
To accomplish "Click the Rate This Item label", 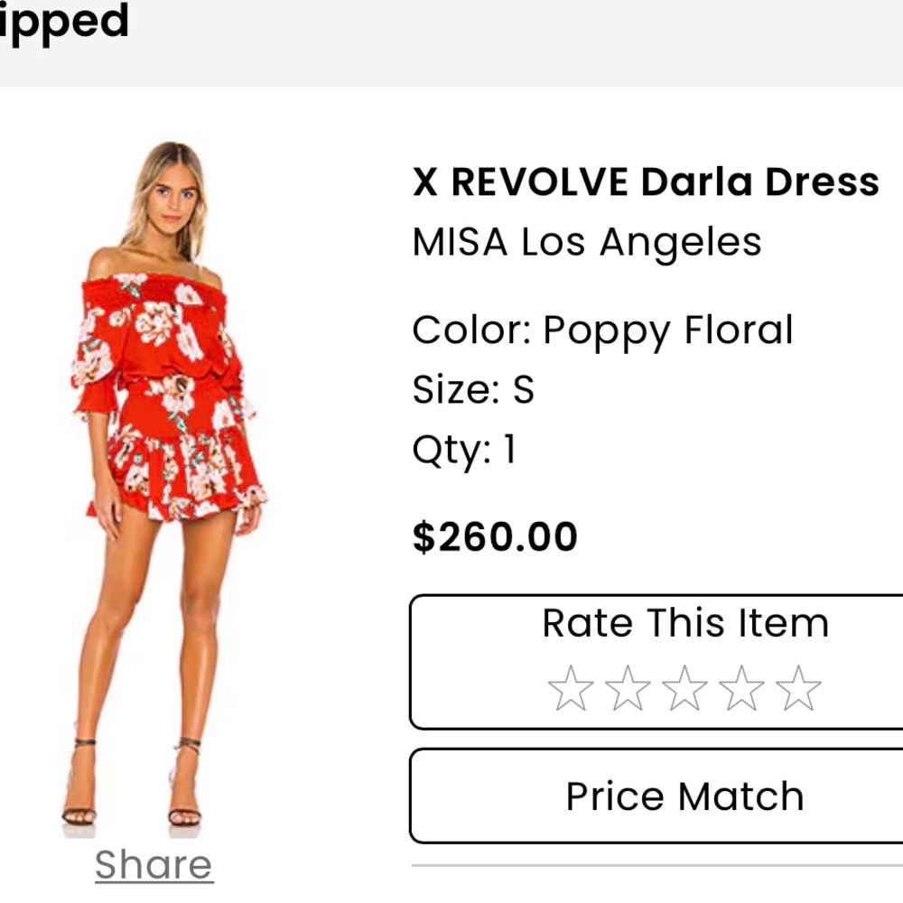I will coord(684,623).
